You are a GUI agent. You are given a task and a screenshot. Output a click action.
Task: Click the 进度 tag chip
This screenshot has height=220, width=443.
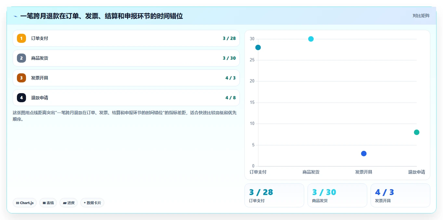pos(69,203)
